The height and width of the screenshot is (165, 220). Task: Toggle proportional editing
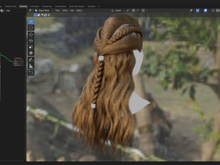[143, 11]
